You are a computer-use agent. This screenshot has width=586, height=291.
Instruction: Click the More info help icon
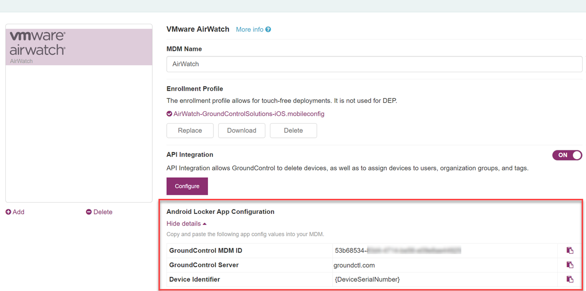(x=268, y=30)
